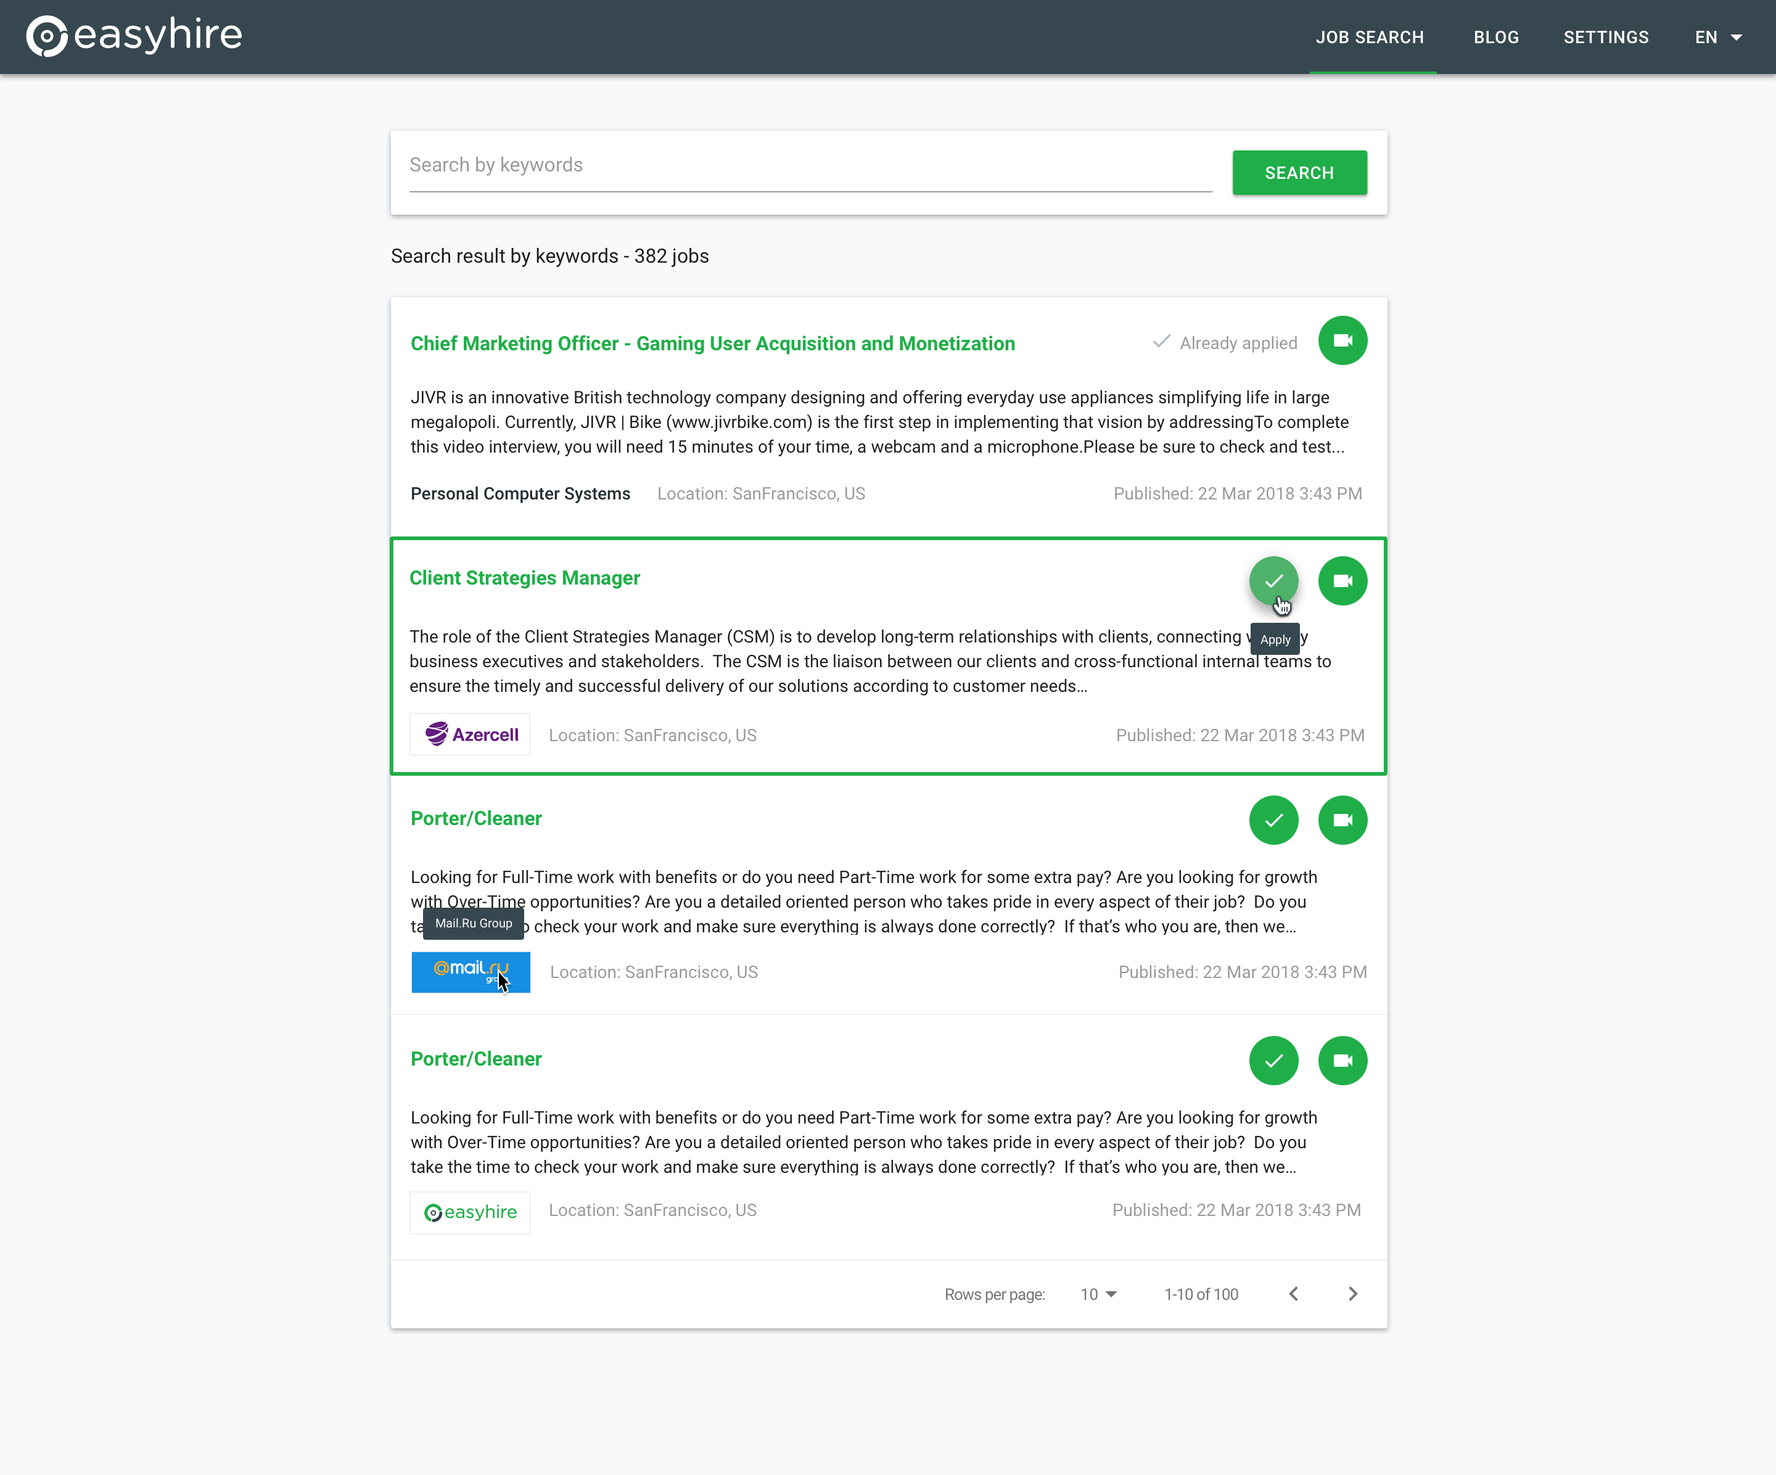Apply to Porter/Cleaner job from easyhire

pyautogui.click(x=1273, y=1061)
